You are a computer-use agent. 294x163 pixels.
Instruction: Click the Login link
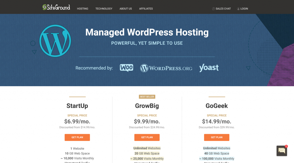(x=242, y=9)
